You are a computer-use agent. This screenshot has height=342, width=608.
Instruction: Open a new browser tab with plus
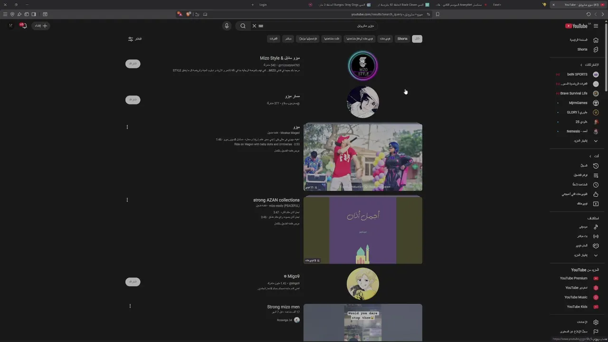coord(253,5)
